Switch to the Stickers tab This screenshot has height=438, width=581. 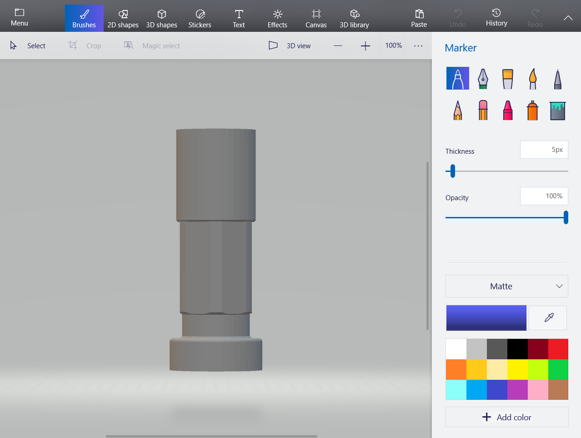coord(200,18)
